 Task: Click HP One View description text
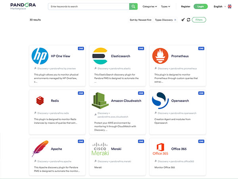point(56,78)
